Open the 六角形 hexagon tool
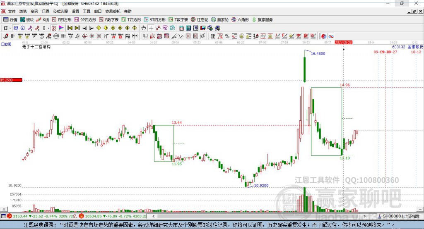Image resolution: width=424 pixels, height=229 pixels. click(240, 20)
